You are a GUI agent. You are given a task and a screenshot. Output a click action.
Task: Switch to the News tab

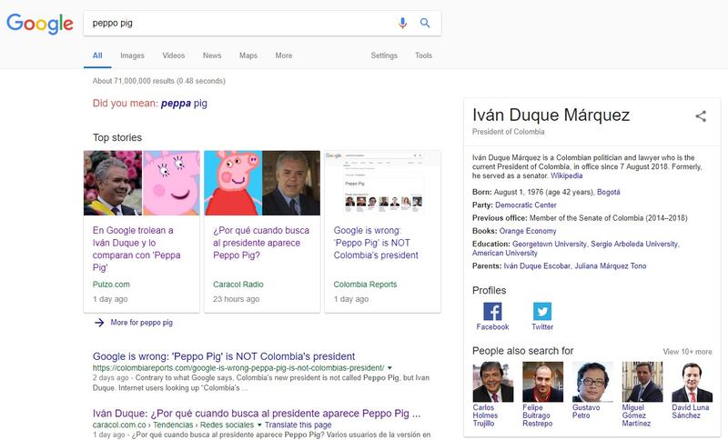tap(212, 55)
